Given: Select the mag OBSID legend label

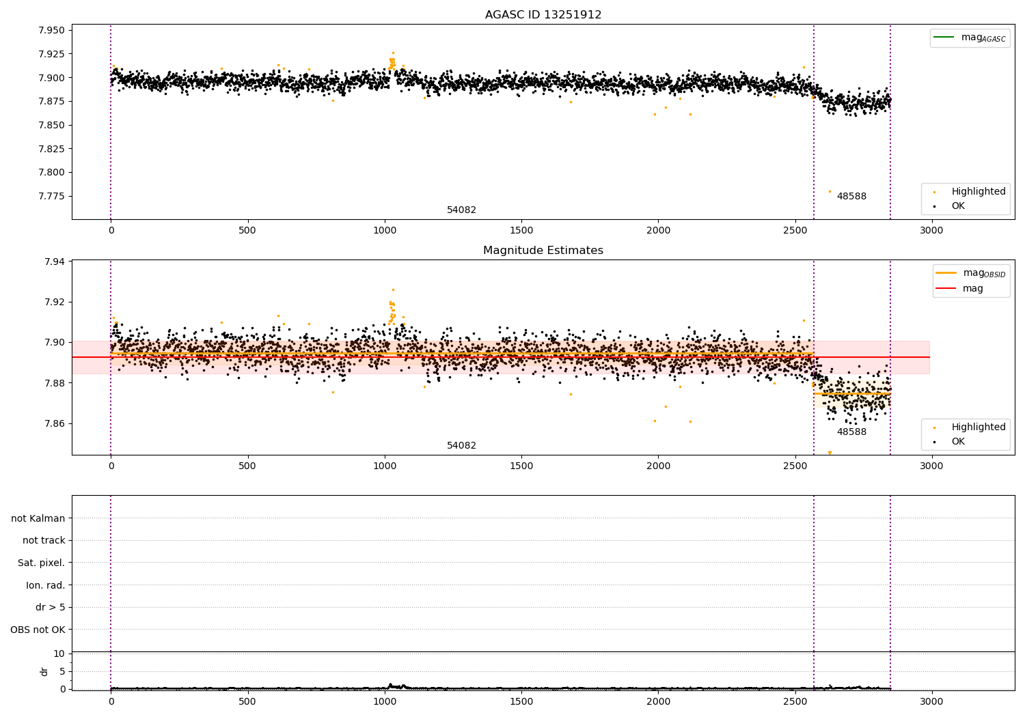Looking at the screenshot, I should pos(985,273).
